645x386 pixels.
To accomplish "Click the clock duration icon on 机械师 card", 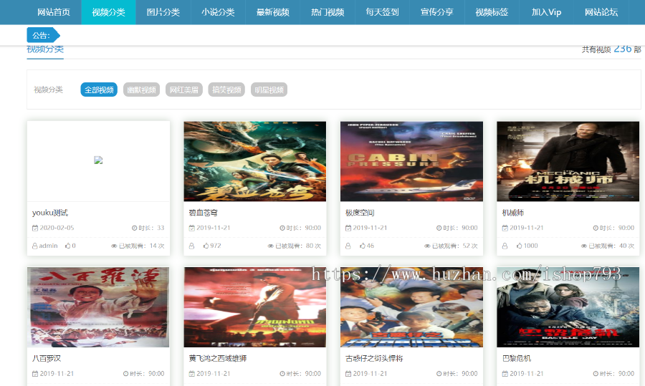I will 596,228.
